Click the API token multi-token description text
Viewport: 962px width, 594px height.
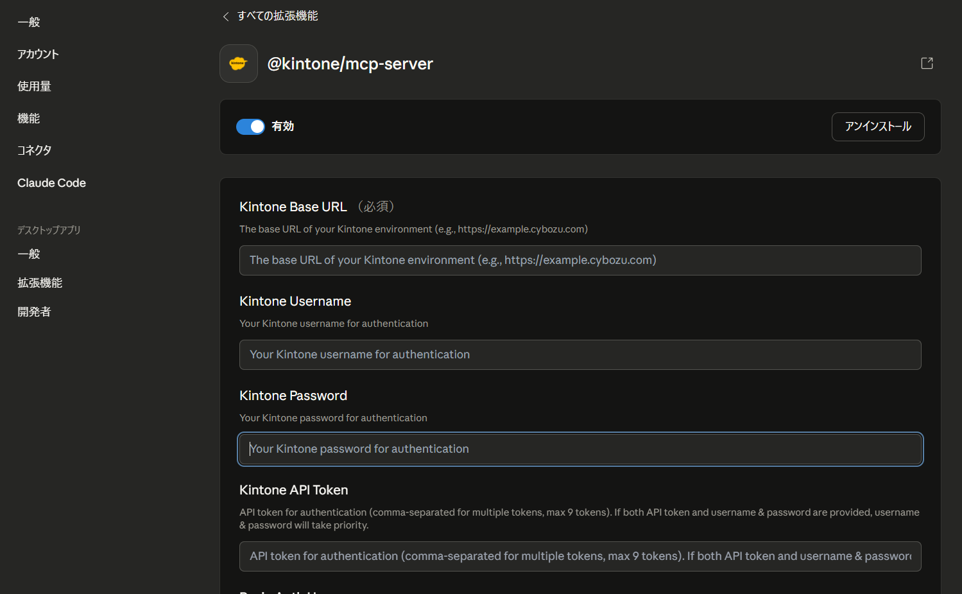(580, 519)
